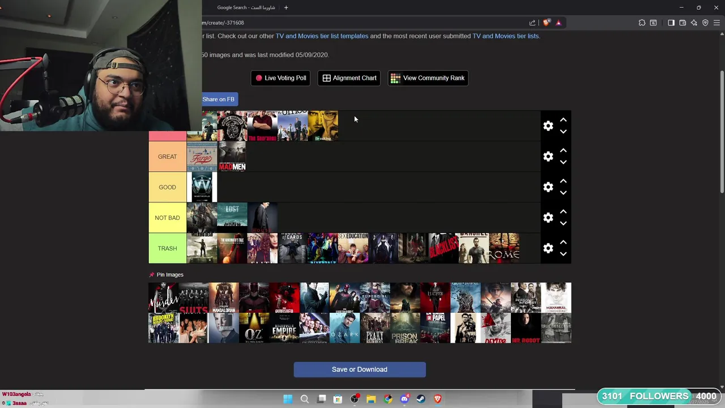Image resolution: width=725 pixels, height=408 pixels.
Task: Select Sex Education poster in TRASH tier
Action: click(353, 248)
